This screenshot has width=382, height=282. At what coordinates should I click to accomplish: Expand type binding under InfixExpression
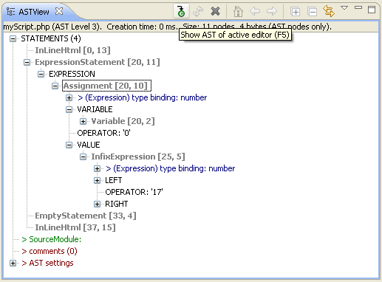click(x=97, y=168)
